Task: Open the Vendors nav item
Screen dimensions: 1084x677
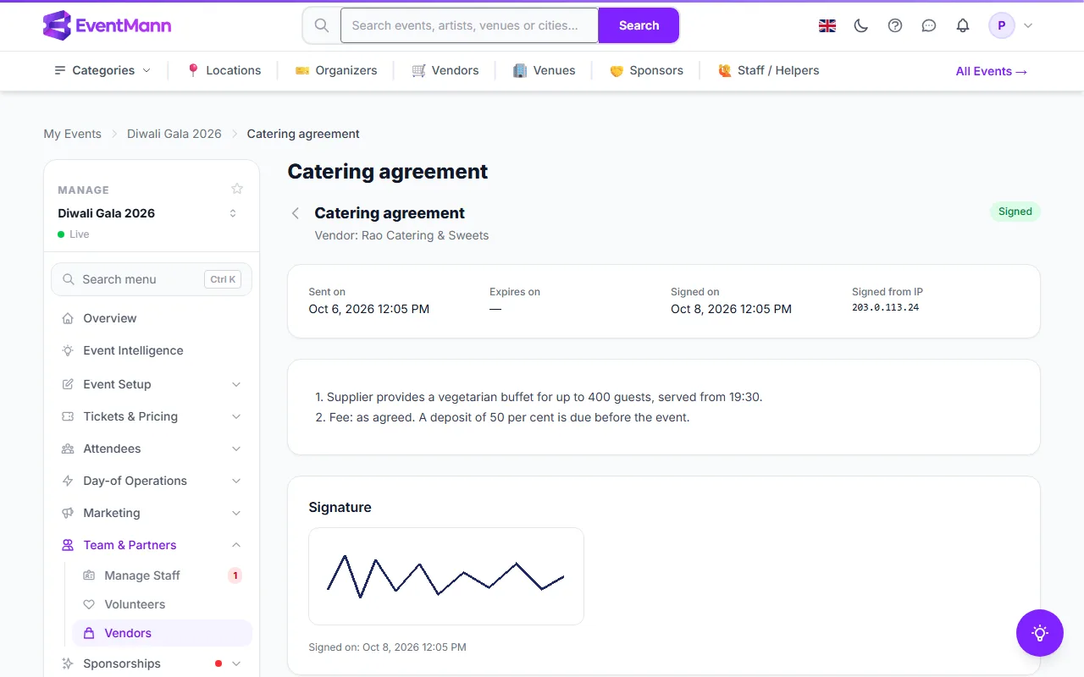Action: pyautogui.click(x=445, y=70)
